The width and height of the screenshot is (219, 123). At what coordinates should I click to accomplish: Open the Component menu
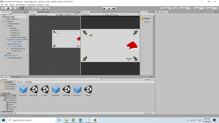[31, 5]
